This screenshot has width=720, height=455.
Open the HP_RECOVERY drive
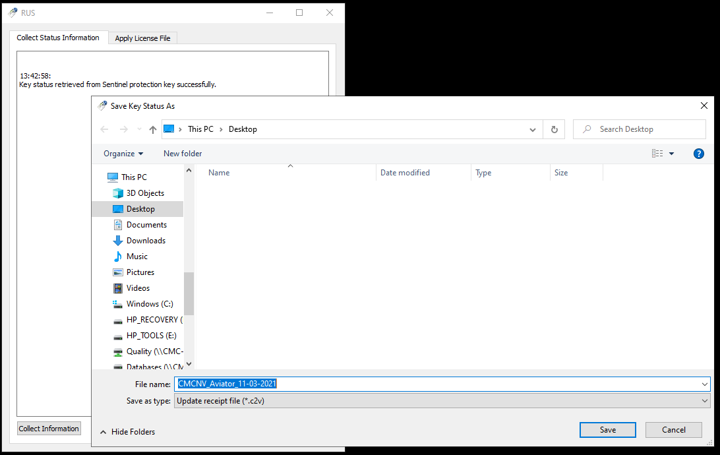(x=154, y=320)
